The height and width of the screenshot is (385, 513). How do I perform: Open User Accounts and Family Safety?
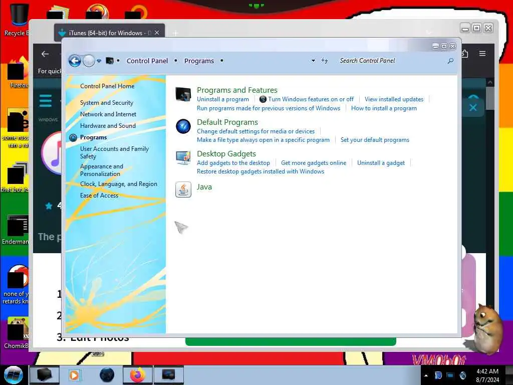pyautogui.click(x=115, y=152)
